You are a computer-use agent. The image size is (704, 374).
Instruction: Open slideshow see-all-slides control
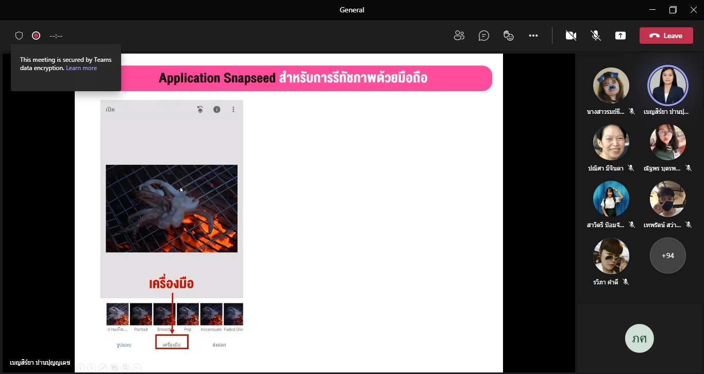114,368
